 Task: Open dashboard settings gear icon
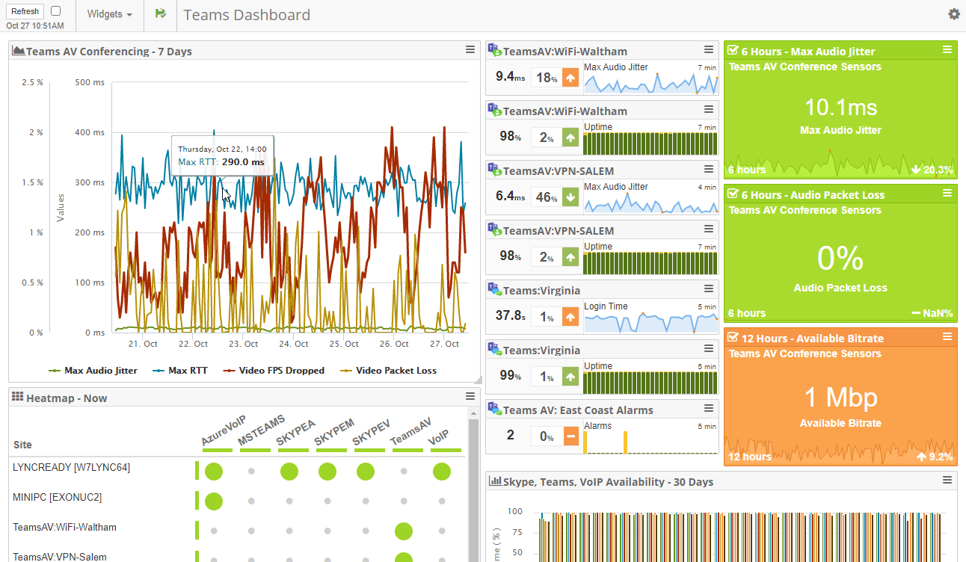click(954, 14)
